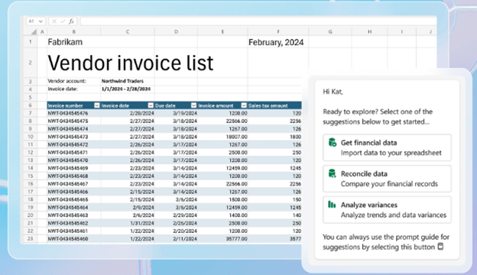Click the Vendor account: label cell
The height and width of the screenshot is (275, 477).
pos(67,81)
